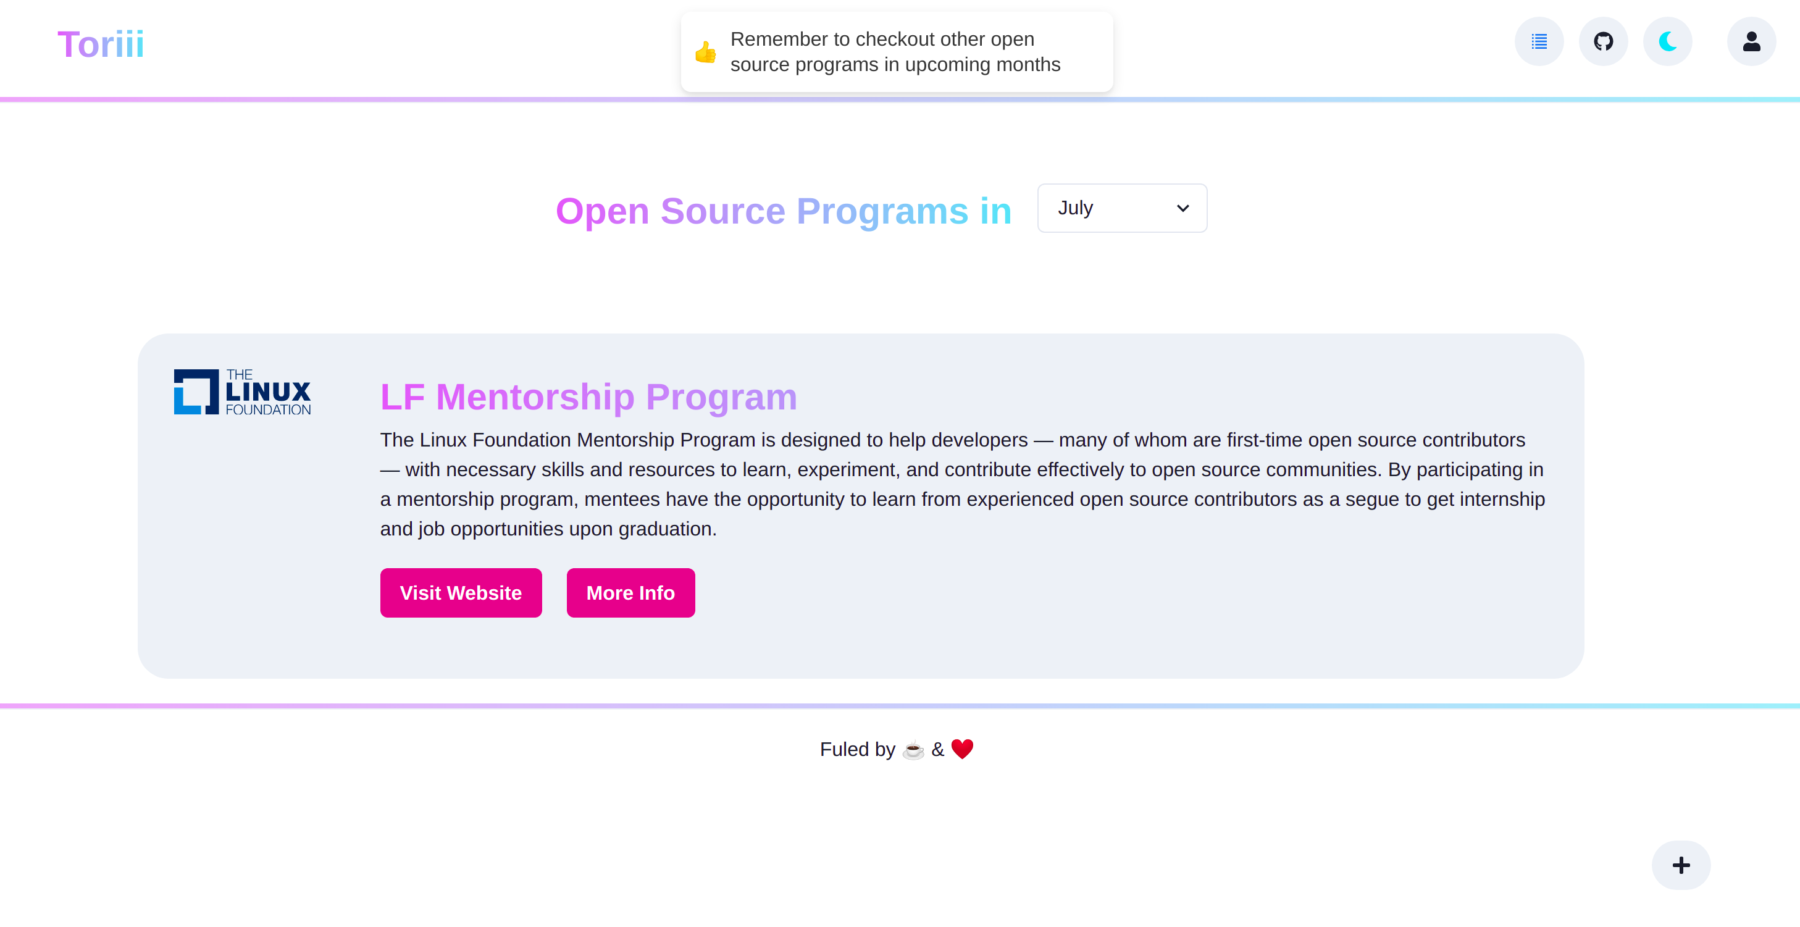The width and height of the screenshot is (1800, 927).
Task: Click the Toriii logo home link
Action: coord(101,44)
